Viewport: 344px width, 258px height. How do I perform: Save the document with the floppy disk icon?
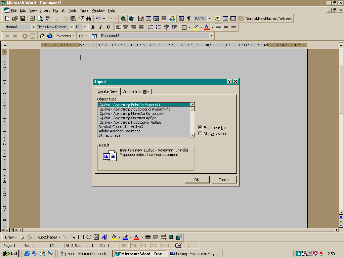coord(23,18)
